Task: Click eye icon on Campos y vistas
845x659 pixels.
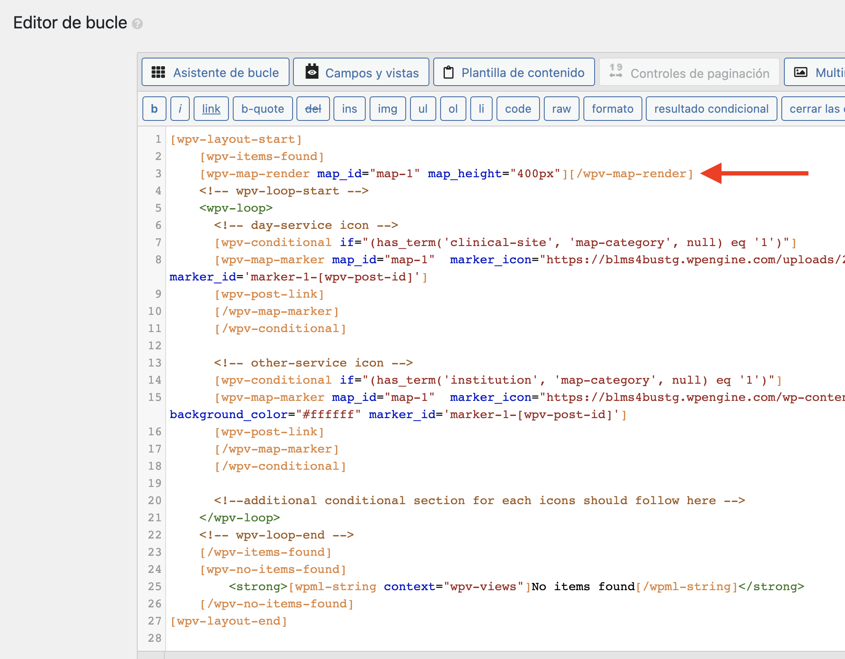Action: (x=312, y=71)
